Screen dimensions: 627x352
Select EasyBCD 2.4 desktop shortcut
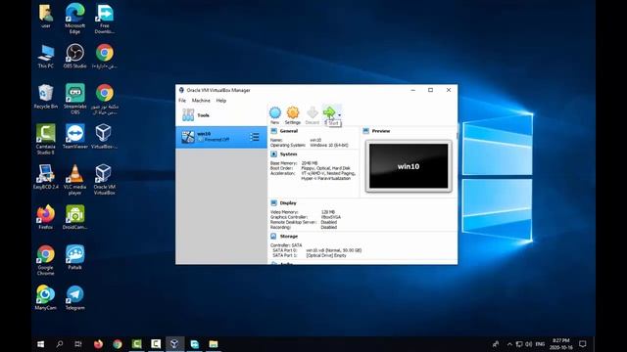point(46,176)
